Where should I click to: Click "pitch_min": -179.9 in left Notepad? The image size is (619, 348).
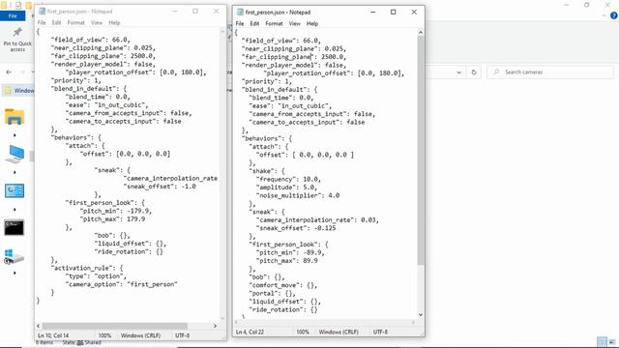[x=116, y=211]
